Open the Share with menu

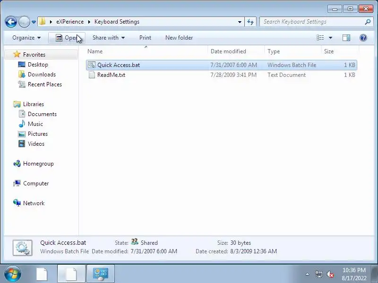109,38
